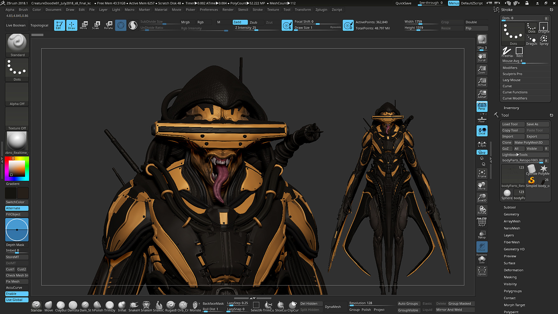Select the ClipCurve brush icon
558x314 pixels.
pyautogui.click(x=293, y=306)
